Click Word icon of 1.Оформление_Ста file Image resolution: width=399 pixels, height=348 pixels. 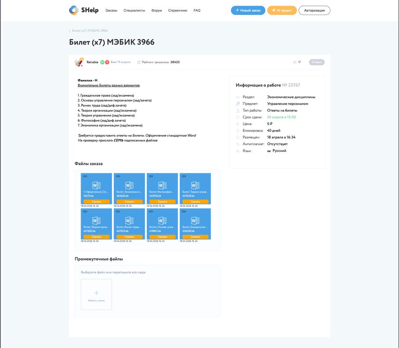[96, 185]
